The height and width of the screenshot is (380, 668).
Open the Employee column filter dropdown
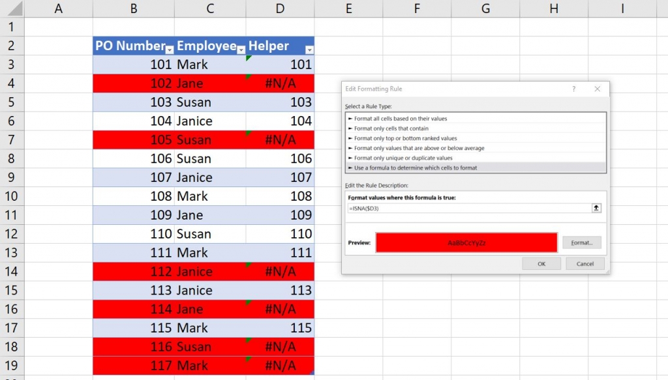241,48
